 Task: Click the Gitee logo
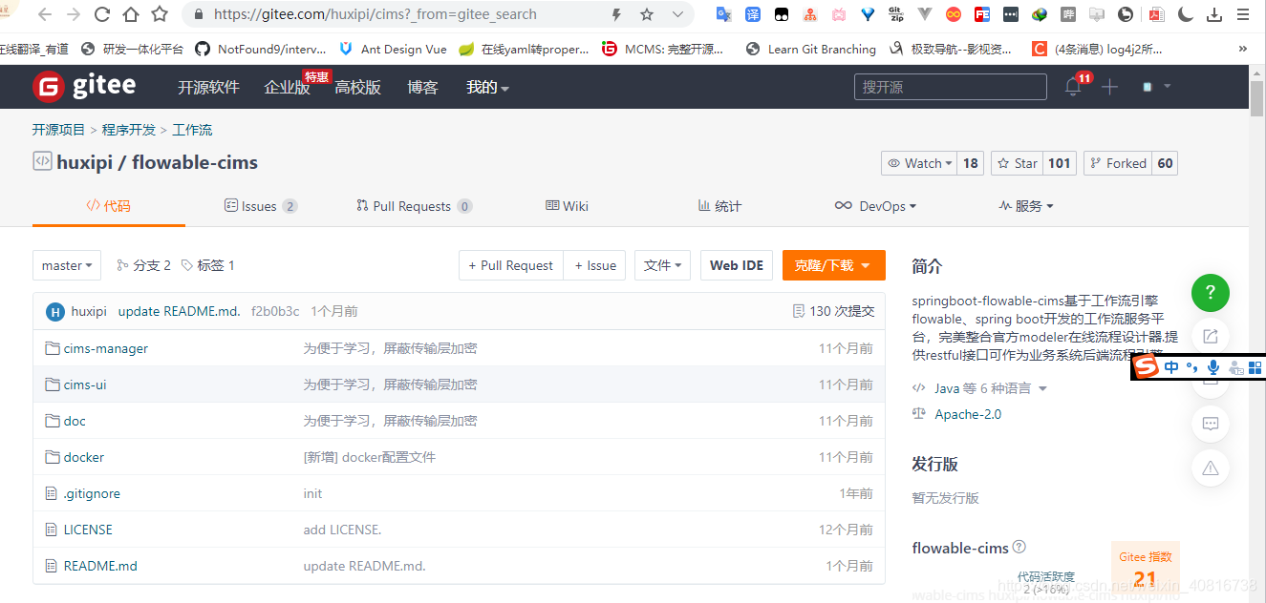click(x=84, y=87)
